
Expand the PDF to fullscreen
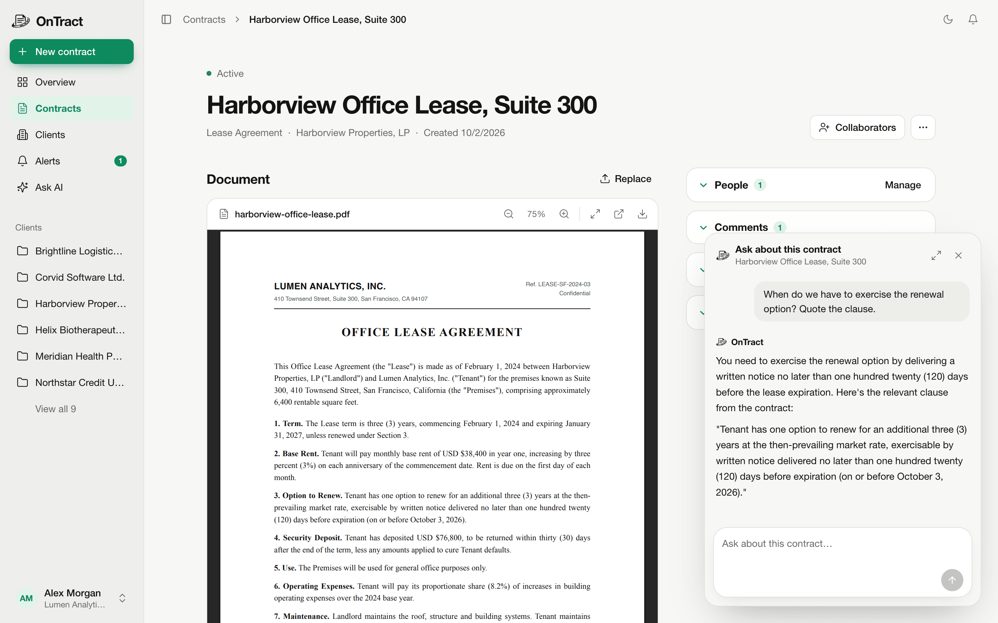coord(595,214)
